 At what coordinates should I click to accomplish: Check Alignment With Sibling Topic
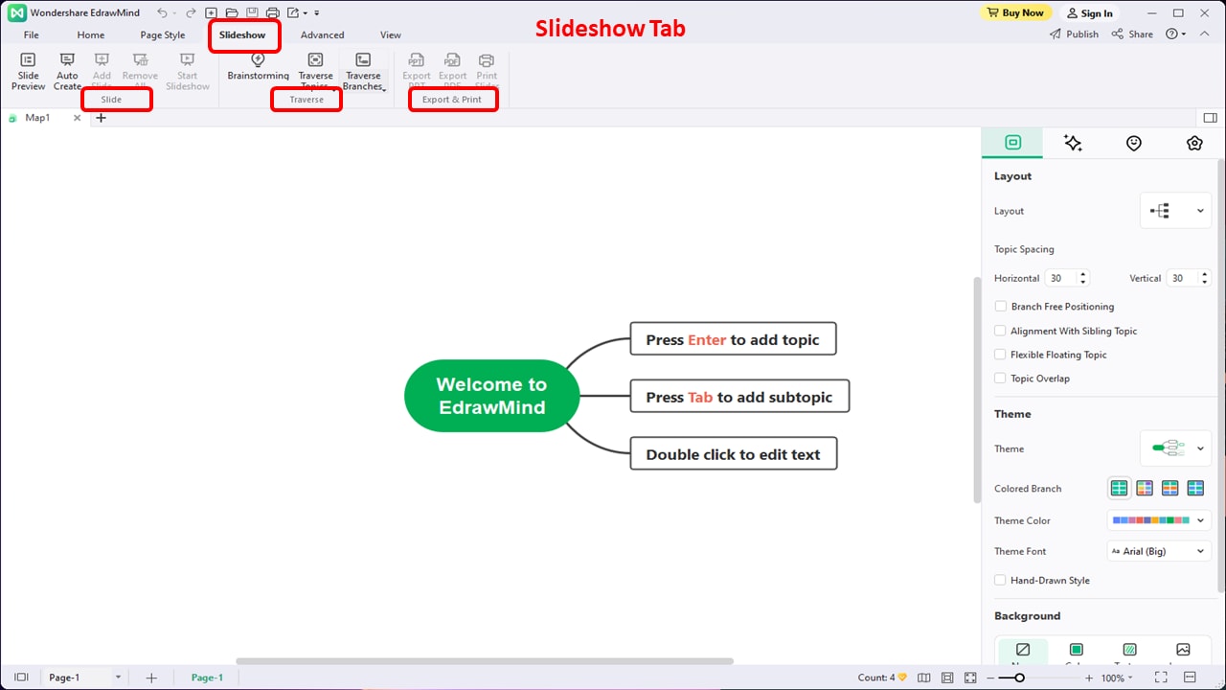point(1001,331)
